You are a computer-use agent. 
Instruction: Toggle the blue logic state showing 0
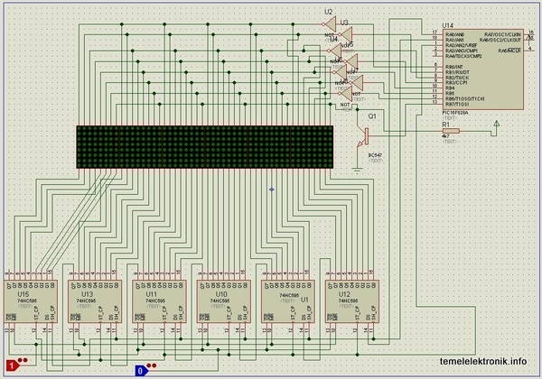(x=142, y=371)
